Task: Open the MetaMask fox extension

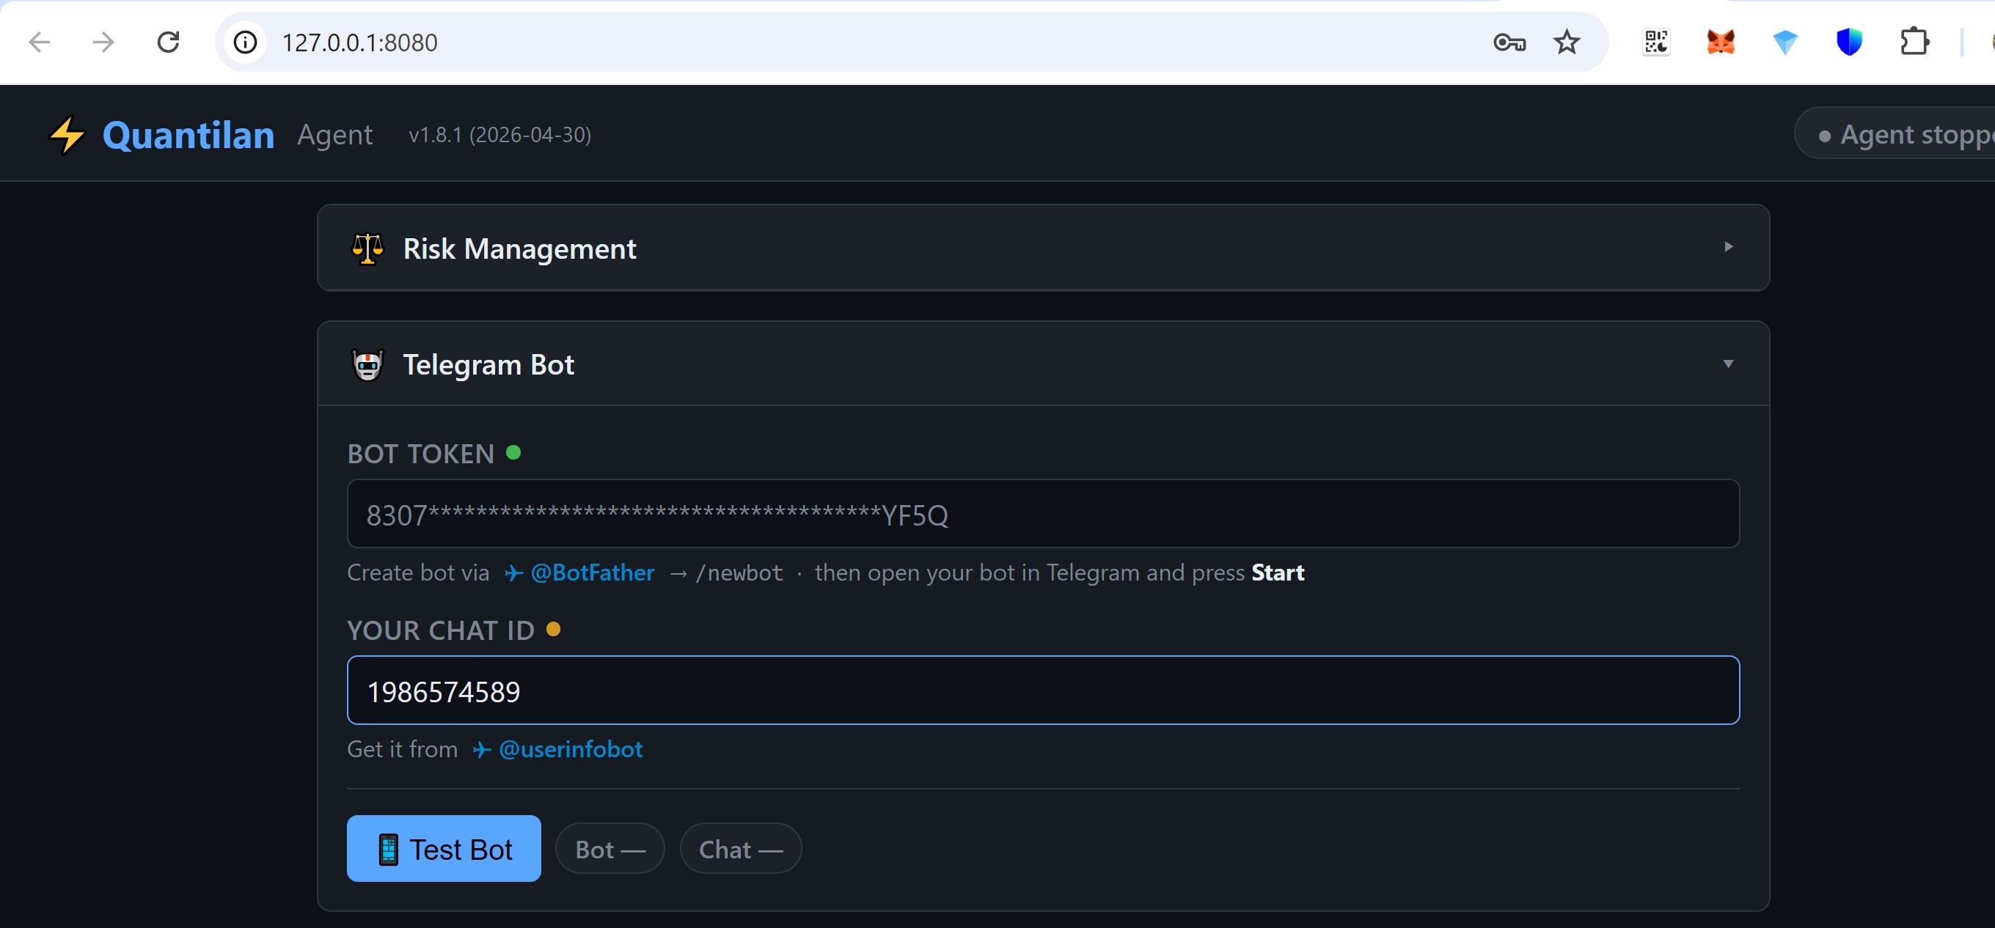Action: point(1721,42)
